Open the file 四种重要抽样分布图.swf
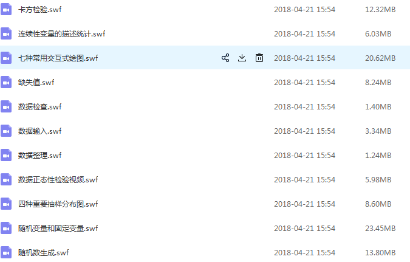 pos(58,204)
